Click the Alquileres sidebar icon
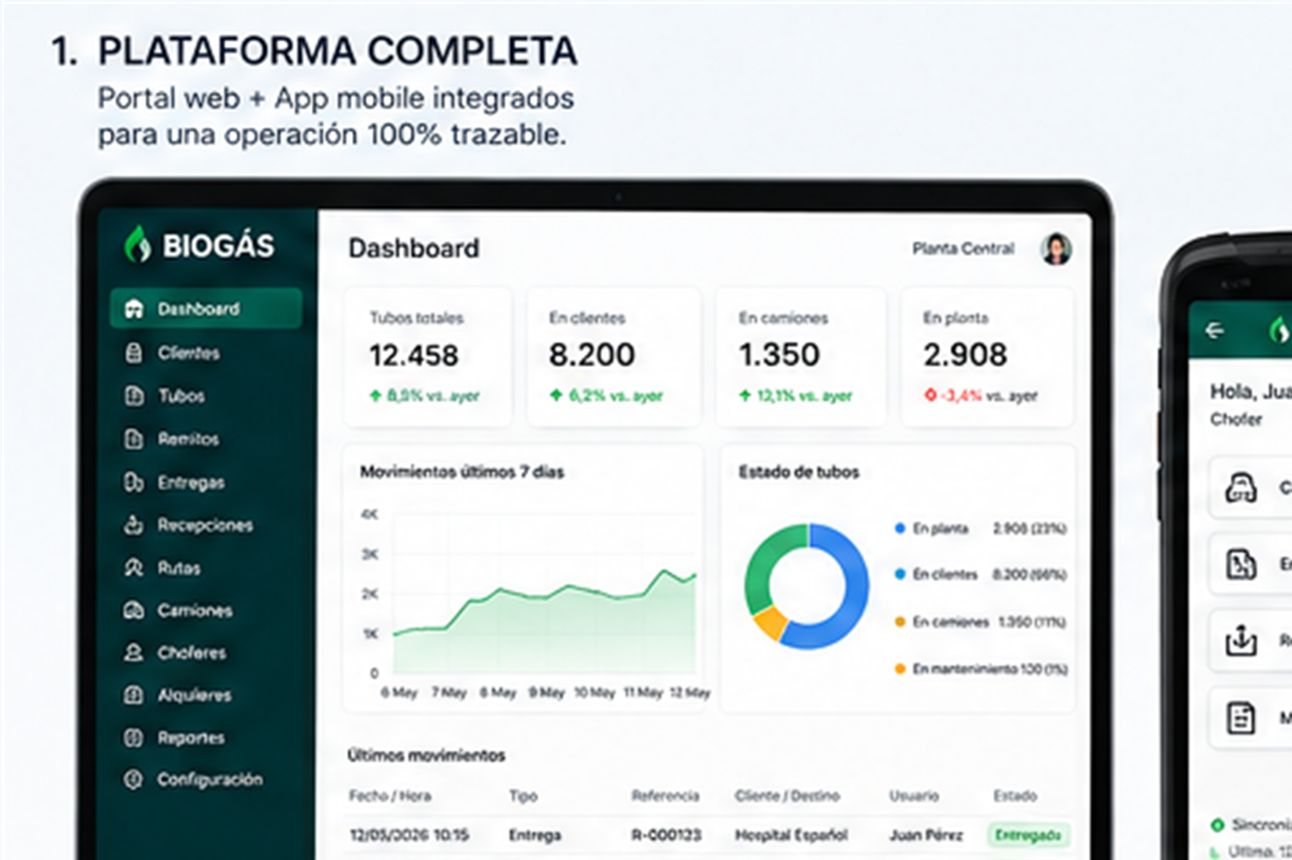Viewport: 1292px width, 860px height. [134, 695]
